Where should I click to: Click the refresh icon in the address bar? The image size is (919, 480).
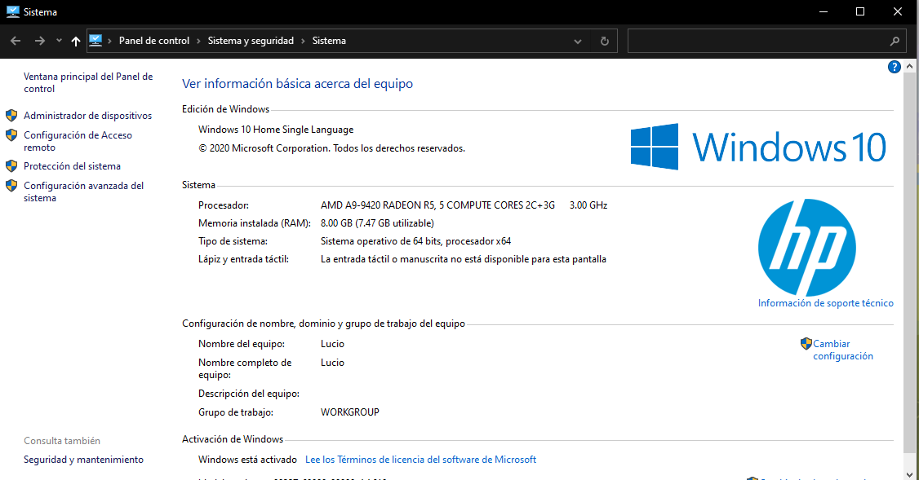[604, 40]
